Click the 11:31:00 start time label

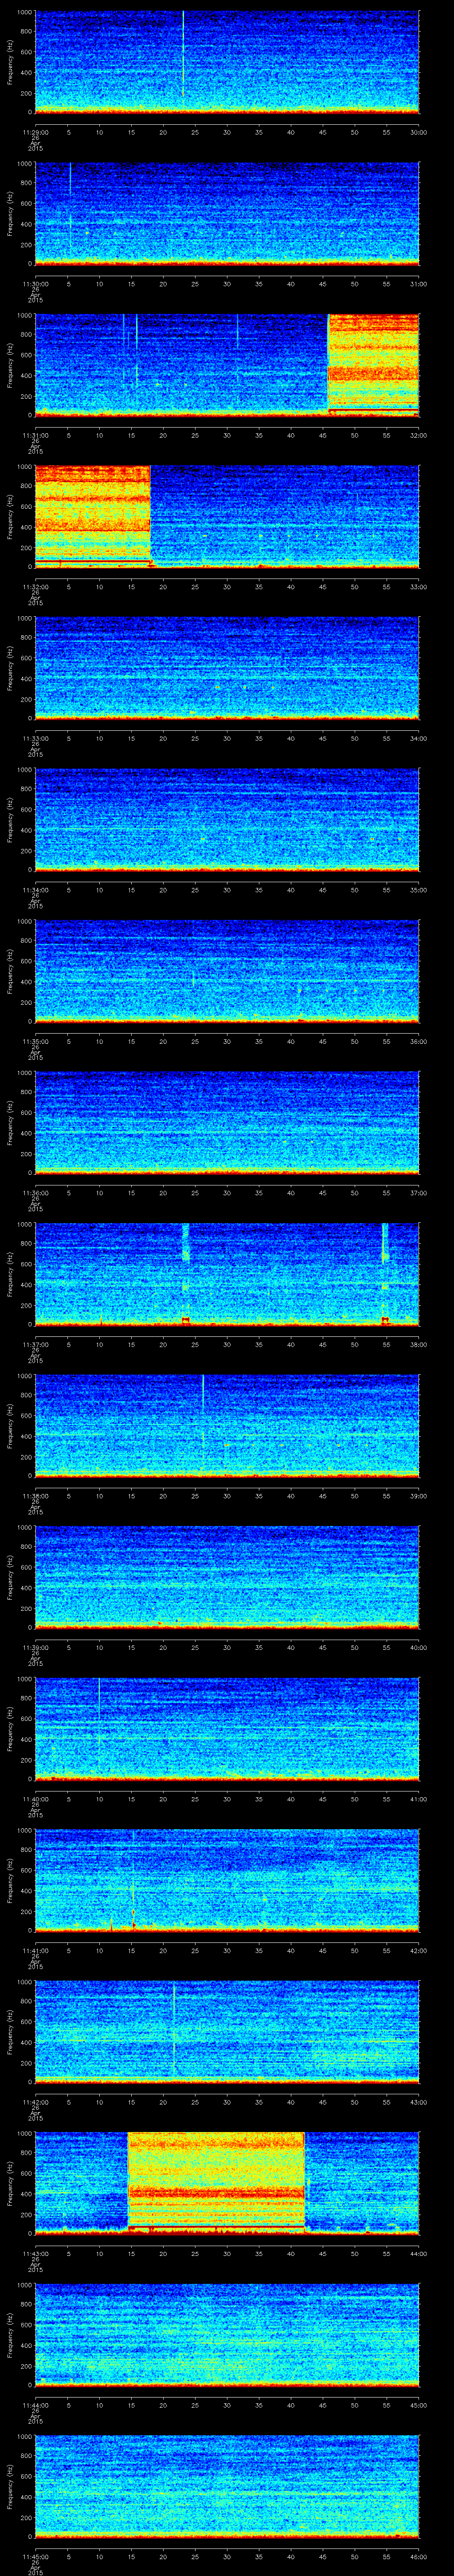pyautogui.click(x=35, y=435)
